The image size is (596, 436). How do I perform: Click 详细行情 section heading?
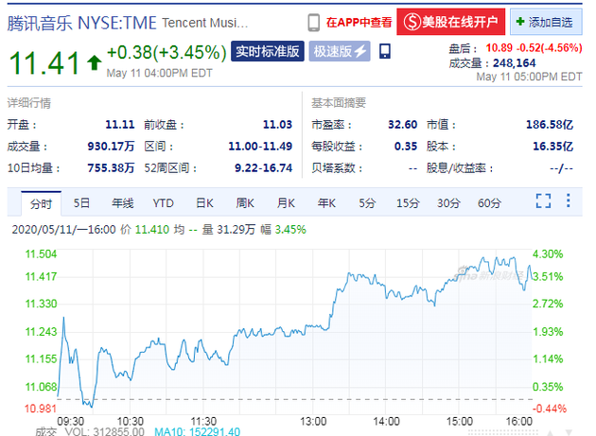coord(29,103)
